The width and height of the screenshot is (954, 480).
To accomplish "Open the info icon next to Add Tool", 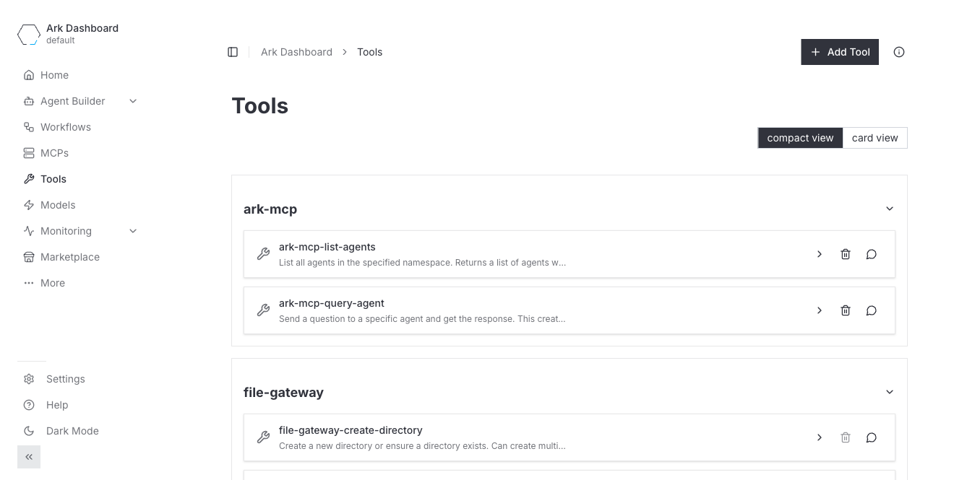I will 899,52.
